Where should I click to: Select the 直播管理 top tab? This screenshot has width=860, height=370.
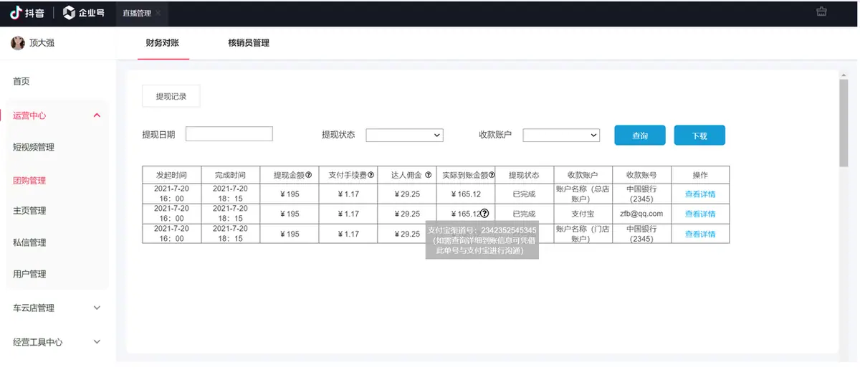[136, 14]
